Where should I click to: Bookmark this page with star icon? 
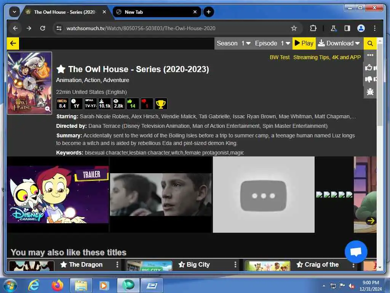coord(294,28)
